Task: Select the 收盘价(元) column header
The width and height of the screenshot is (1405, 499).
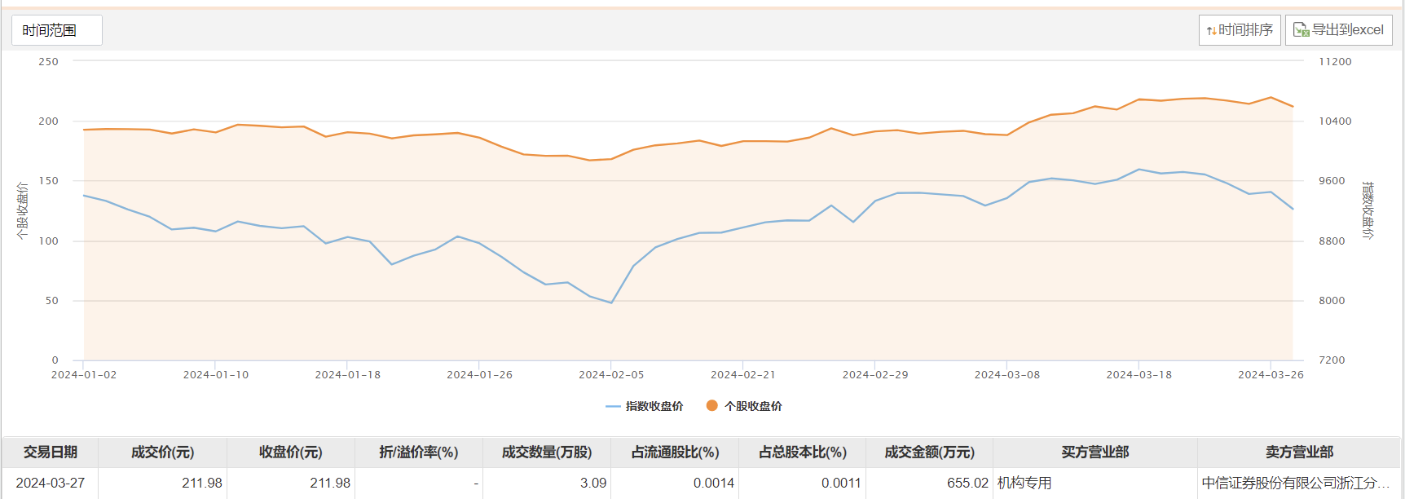Action: pyautogui.click(x=291, y=452)
